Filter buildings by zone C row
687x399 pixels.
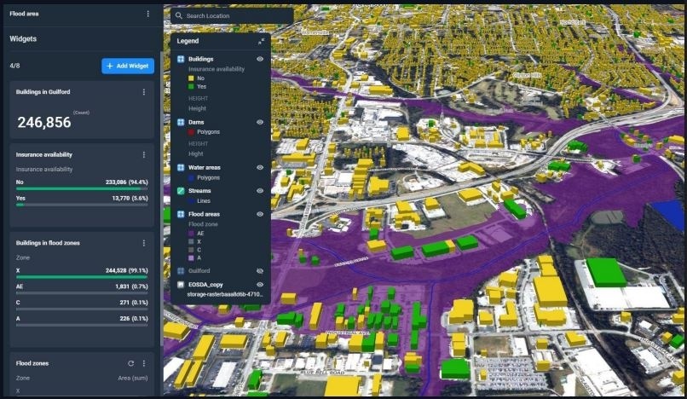[82, 305]
